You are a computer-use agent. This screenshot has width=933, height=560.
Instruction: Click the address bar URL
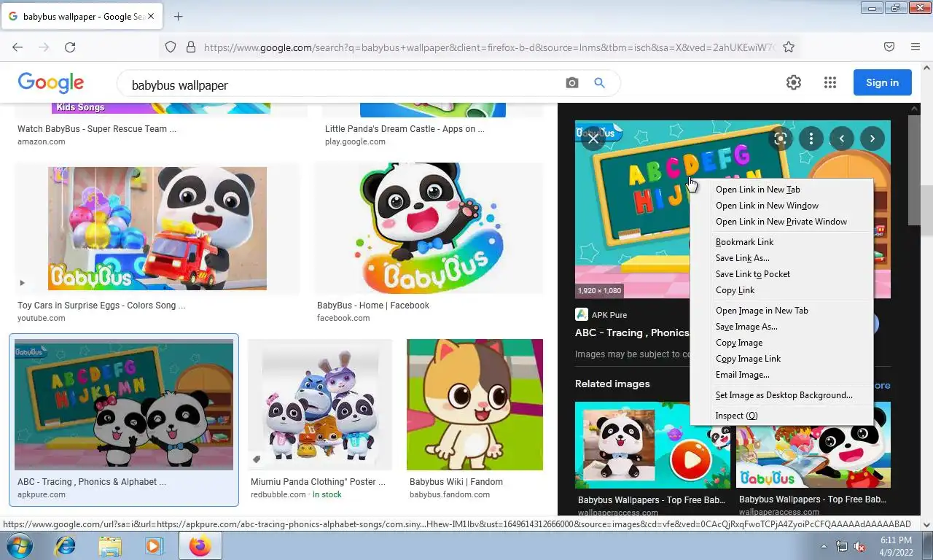click(488, 47)
